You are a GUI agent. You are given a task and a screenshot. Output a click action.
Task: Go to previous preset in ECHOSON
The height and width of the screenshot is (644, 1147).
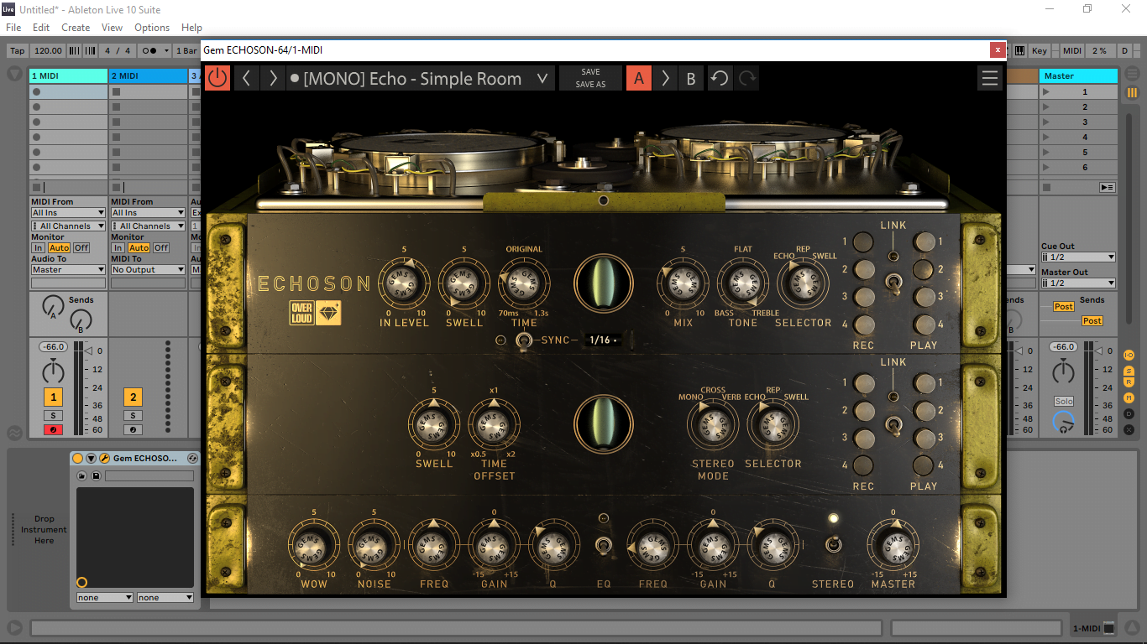[246, 78]
